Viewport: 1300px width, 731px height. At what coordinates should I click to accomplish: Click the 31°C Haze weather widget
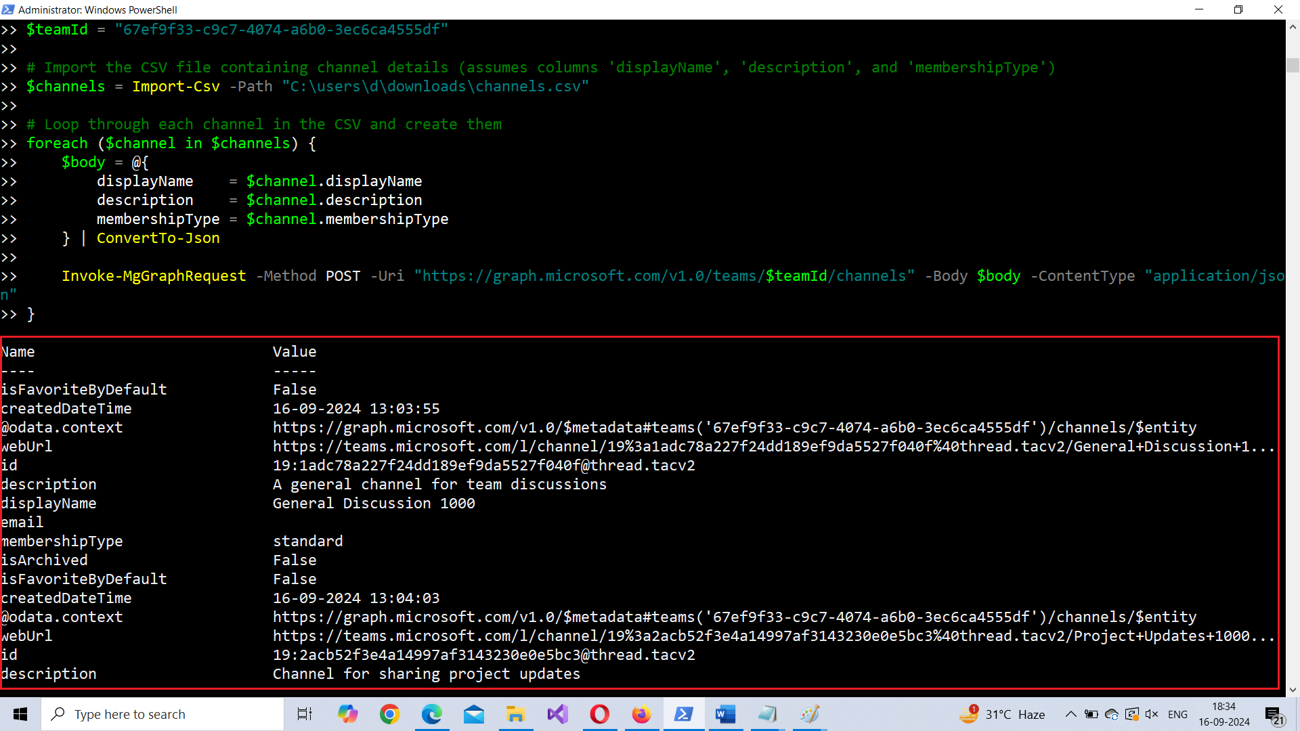click(x=1002, y=714)
